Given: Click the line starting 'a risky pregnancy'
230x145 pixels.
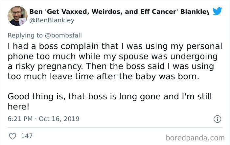Looking at the screenshot, I should (x=111, y=66).
